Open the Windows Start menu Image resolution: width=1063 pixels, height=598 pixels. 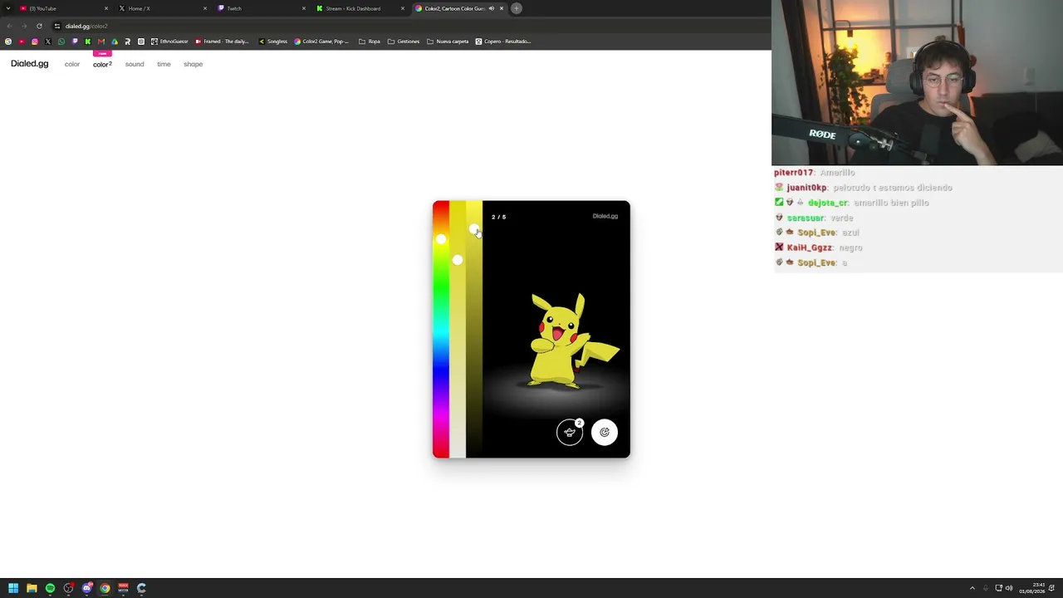point(13,588)
